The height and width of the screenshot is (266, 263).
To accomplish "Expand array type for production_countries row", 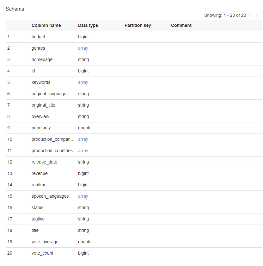I will [x=83, y=151].
